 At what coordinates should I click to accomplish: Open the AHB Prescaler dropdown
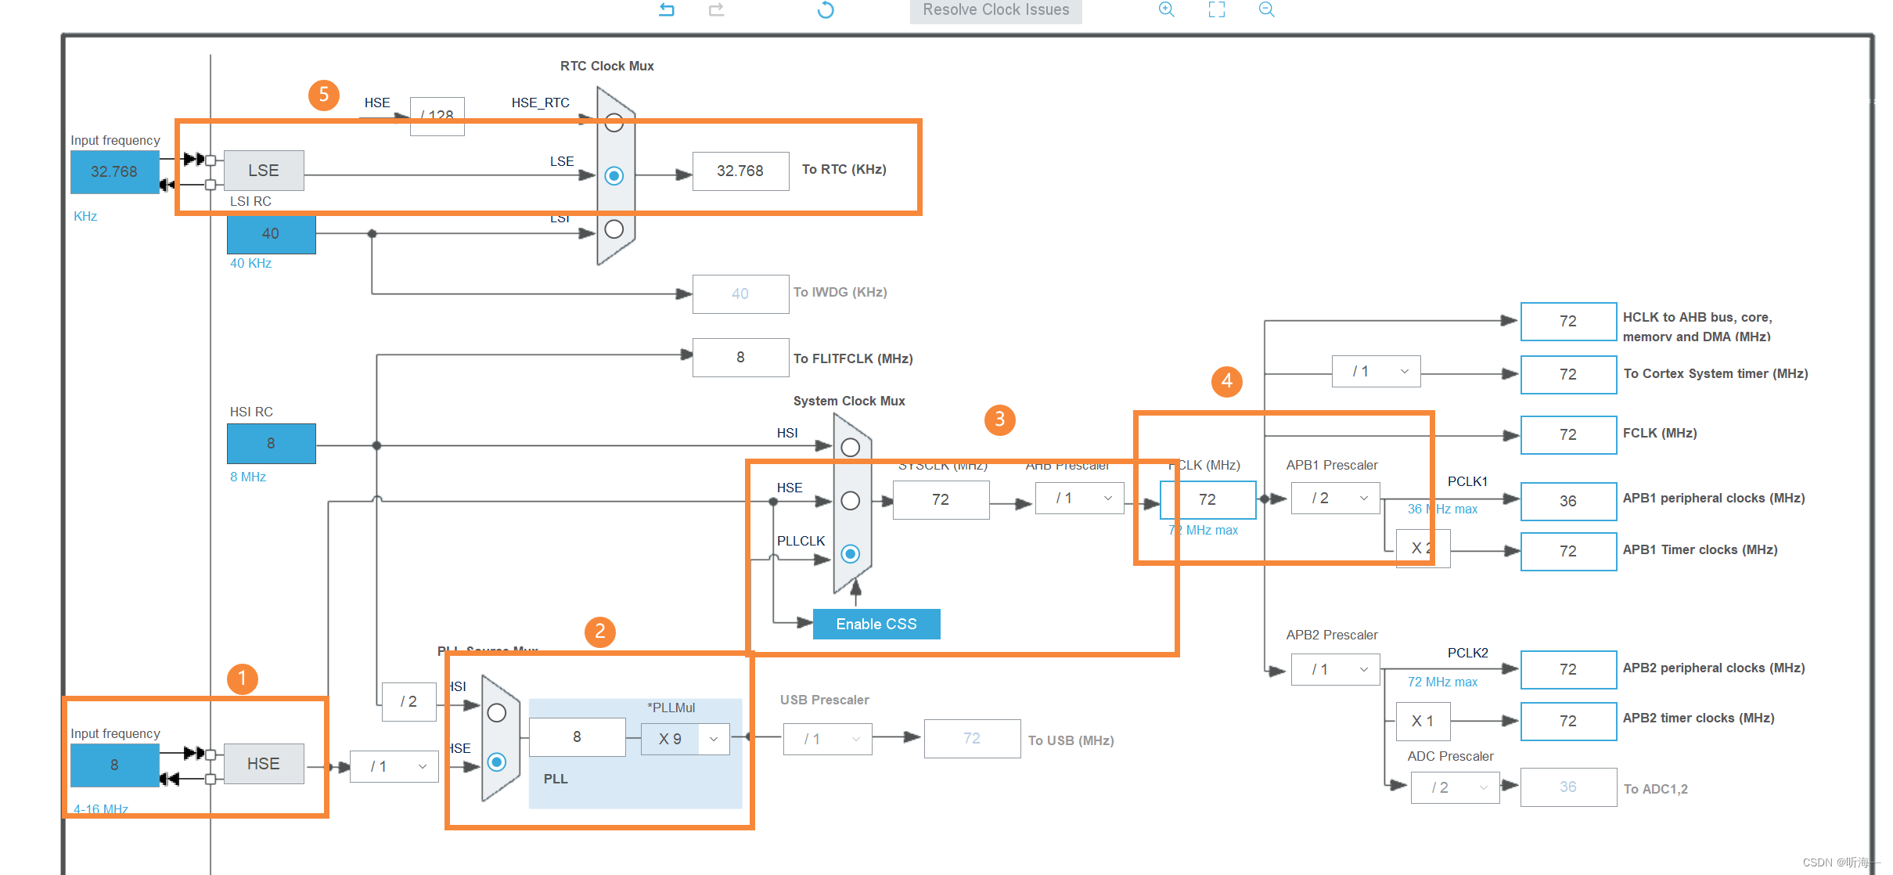(x=1080, y=499)
